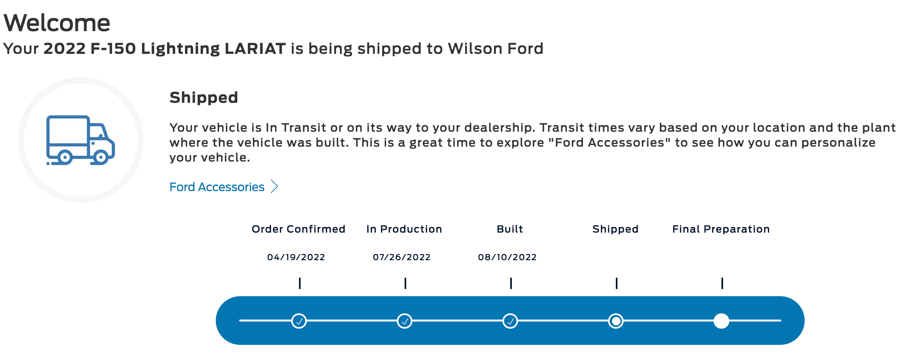Click the In Production checkmark circle
This screenshot has height=364, width=921.
click(404, 321)
